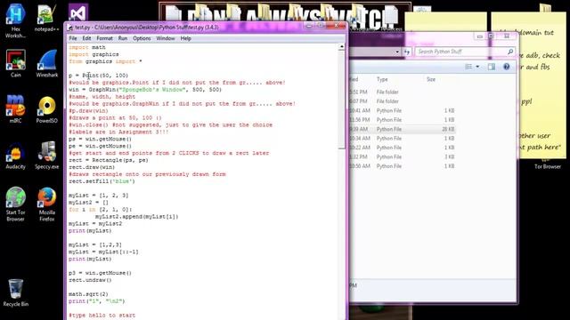Click the 'rect.undraw()' line
Image resolution: width=570 pixels, height=320 pixels.
pyautogui.click(x=90, y=280)
